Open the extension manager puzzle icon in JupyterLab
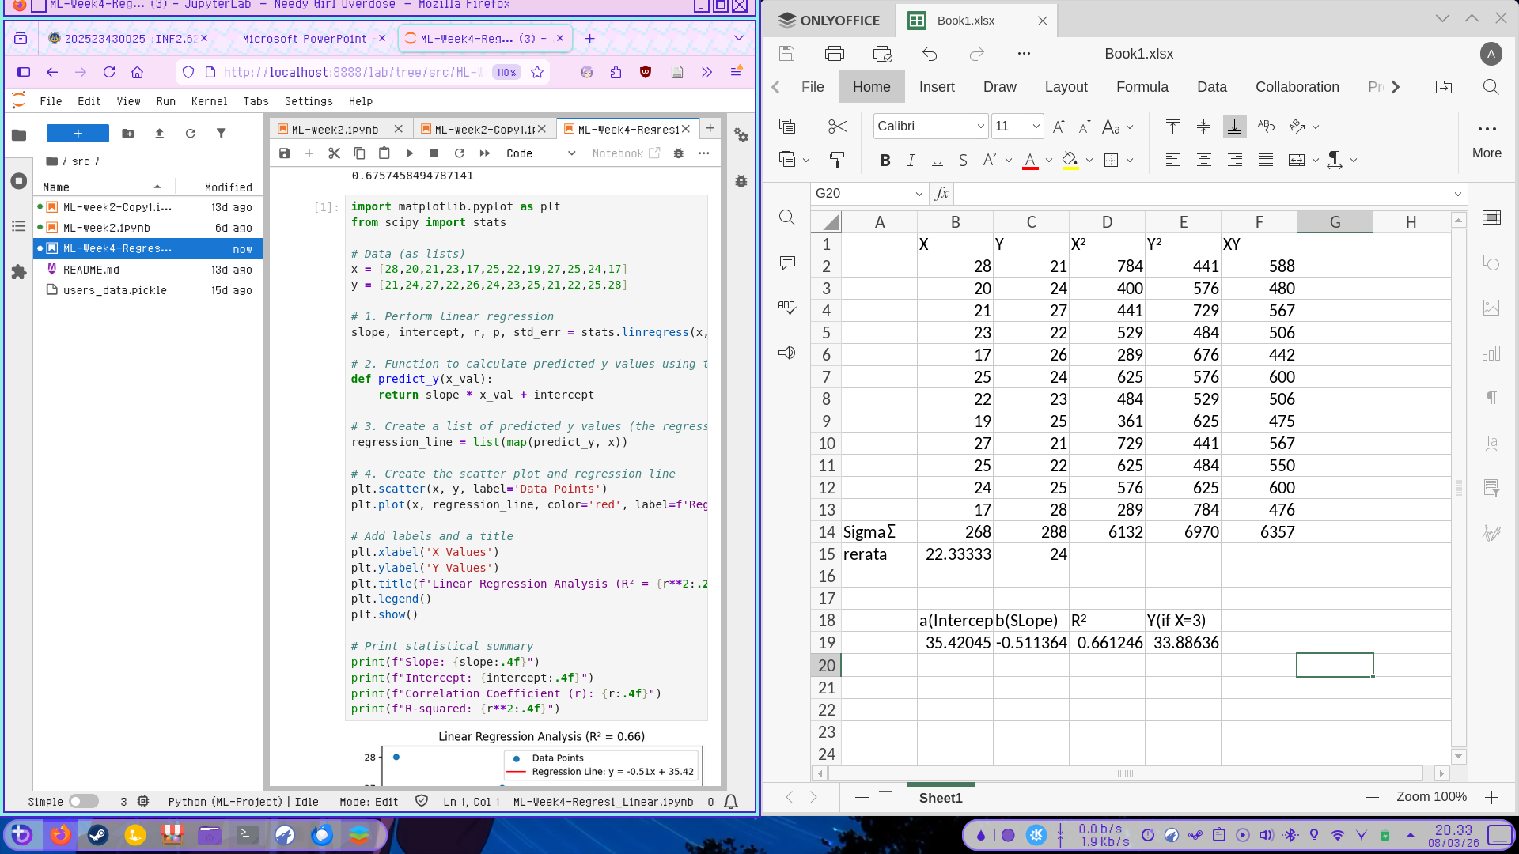Screen dimensions: 1519x854 [19, 272]
